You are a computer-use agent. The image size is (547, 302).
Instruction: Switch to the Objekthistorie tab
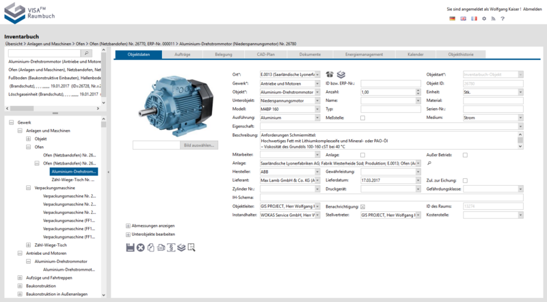coord(460,55)
